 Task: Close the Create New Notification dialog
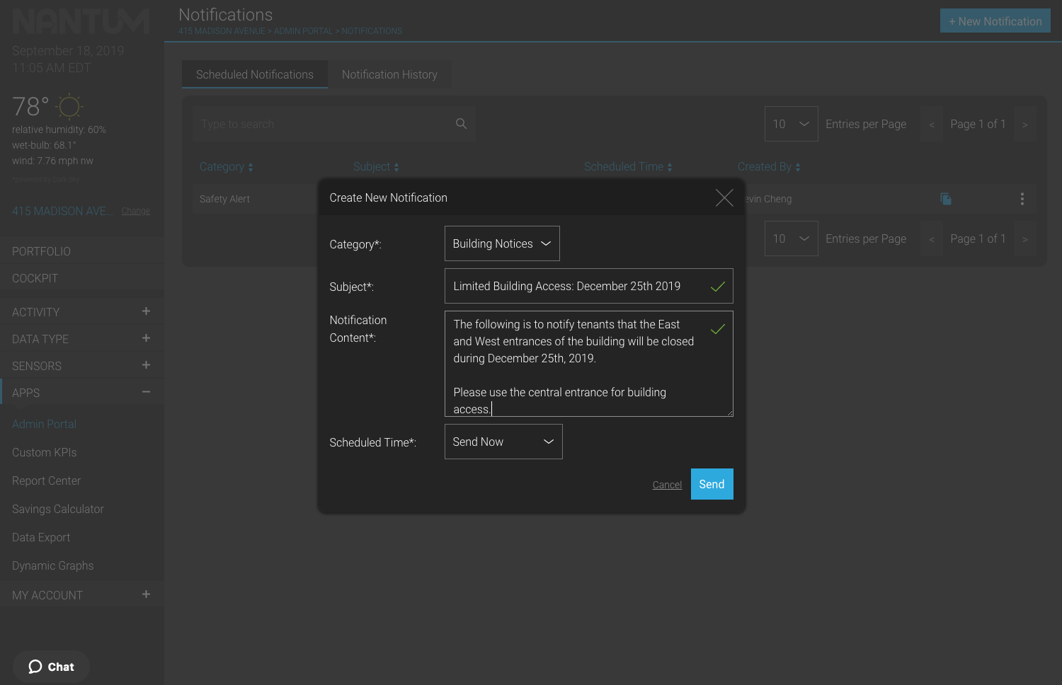point(724,197)
